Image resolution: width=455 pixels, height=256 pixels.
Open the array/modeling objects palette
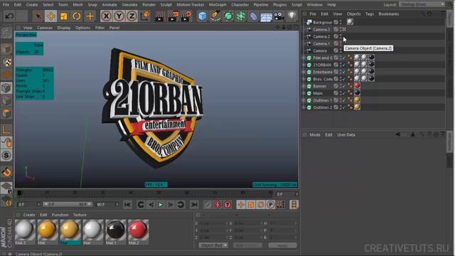tap(241, 16)
